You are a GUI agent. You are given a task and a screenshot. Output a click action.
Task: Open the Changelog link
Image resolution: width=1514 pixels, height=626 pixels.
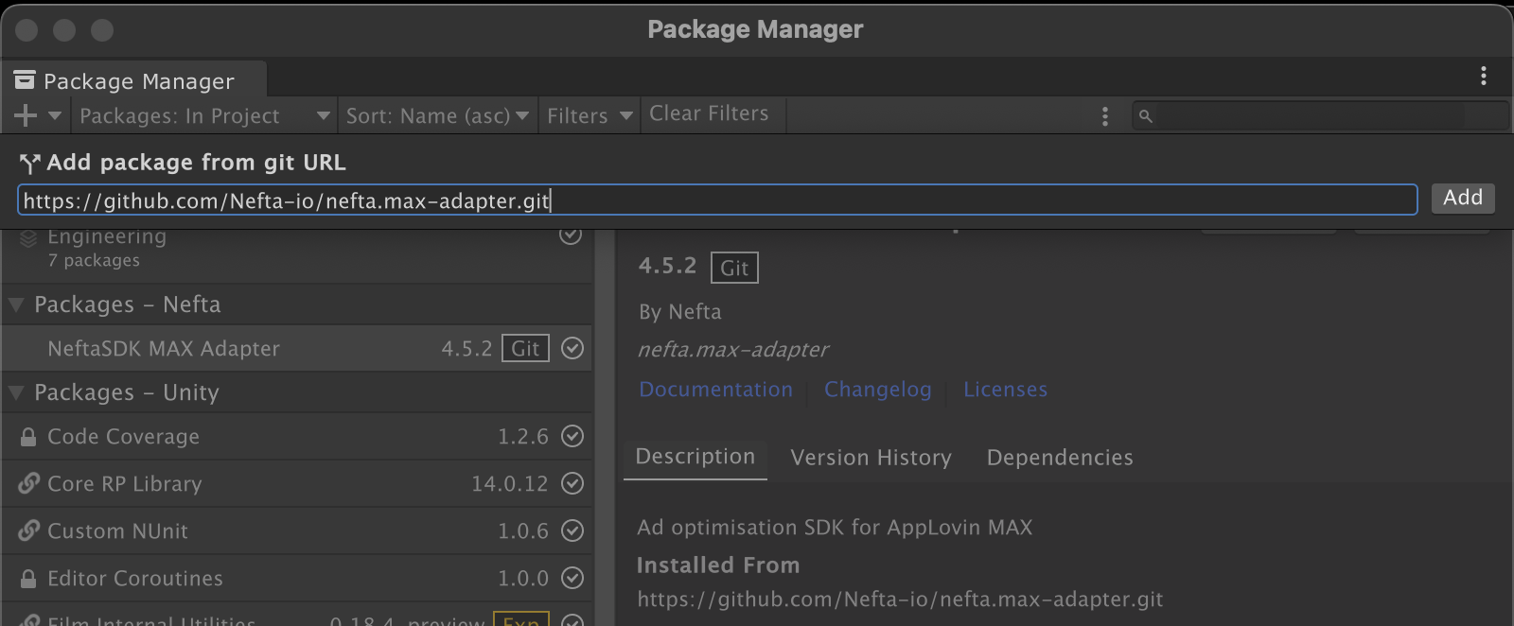pyautogui.click(x=877, y=390)
